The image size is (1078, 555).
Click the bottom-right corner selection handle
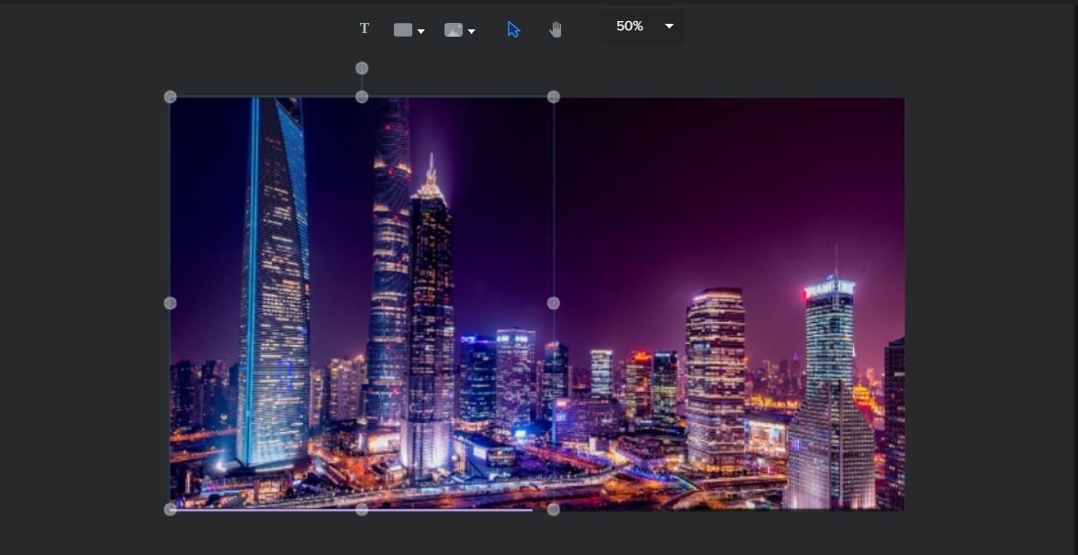point(554,509)
